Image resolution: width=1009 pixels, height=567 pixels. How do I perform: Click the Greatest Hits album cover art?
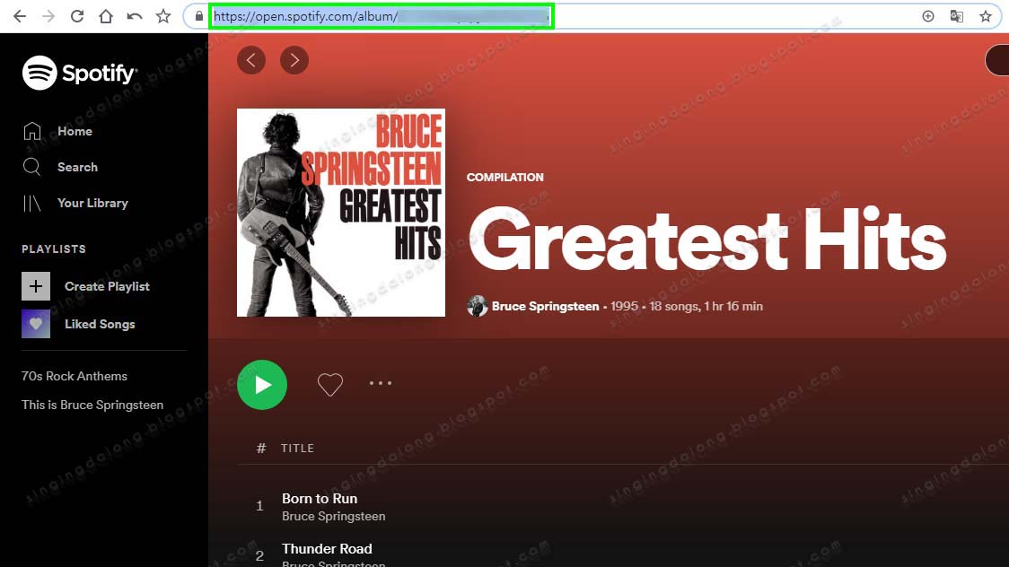point(341,212)
